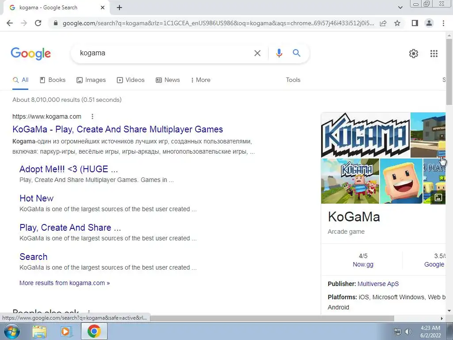Clear the search box text
This screenshot has height=340, width=453.
coord(257,53)
